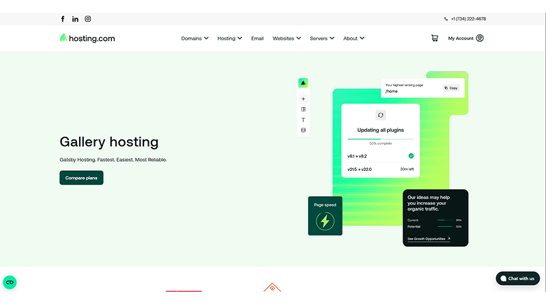Click the Current traffic bar
Viewport: 546px width, 304px height.
446,221
